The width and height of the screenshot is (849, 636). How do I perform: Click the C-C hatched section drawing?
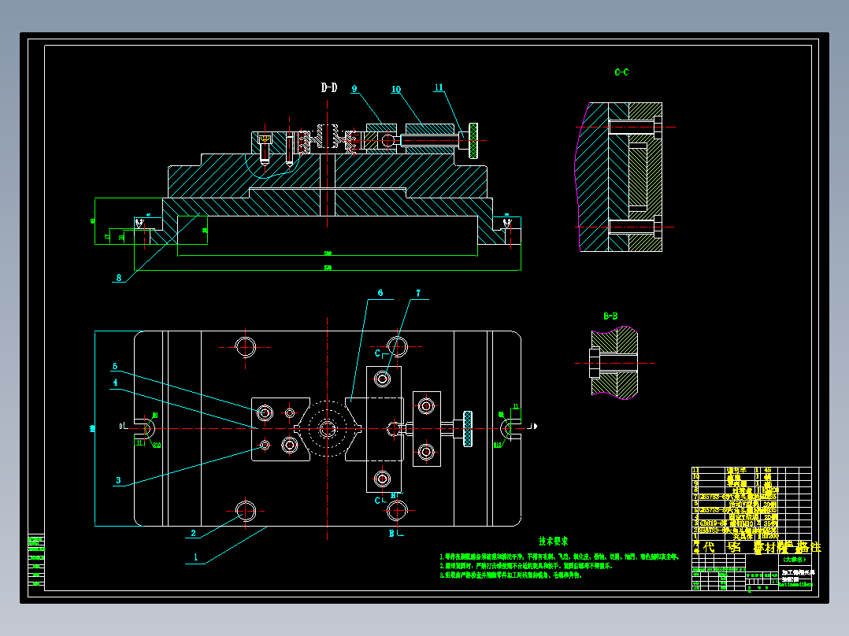(x=618, y=177)
